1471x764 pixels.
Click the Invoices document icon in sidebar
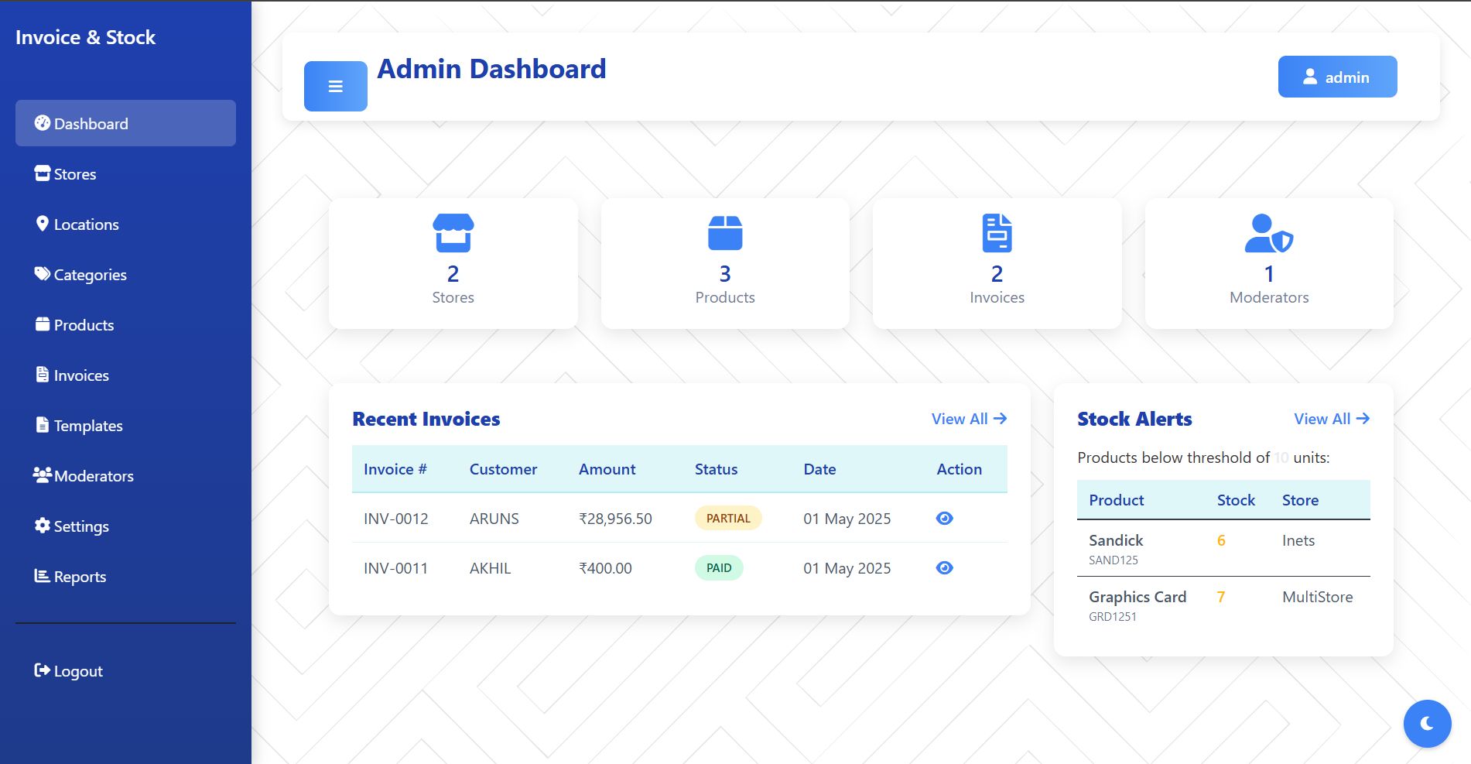coord(43,374)
